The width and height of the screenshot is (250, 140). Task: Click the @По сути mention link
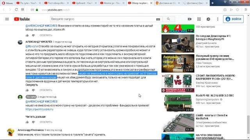coord(32,46)
